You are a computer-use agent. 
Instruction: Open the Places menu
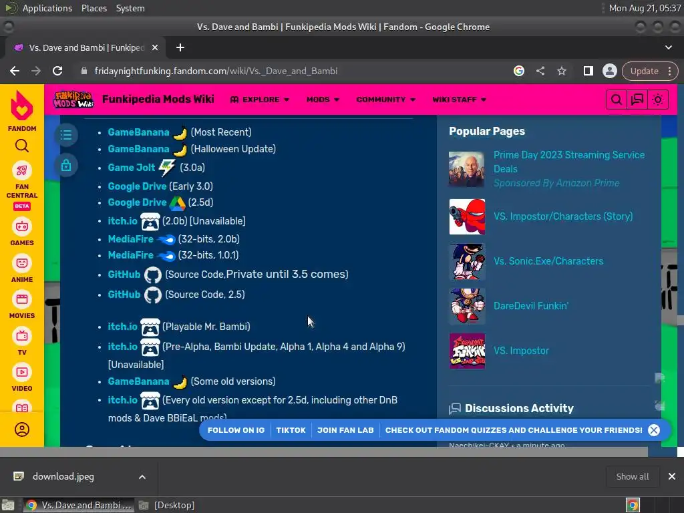[x=94, y=8]
